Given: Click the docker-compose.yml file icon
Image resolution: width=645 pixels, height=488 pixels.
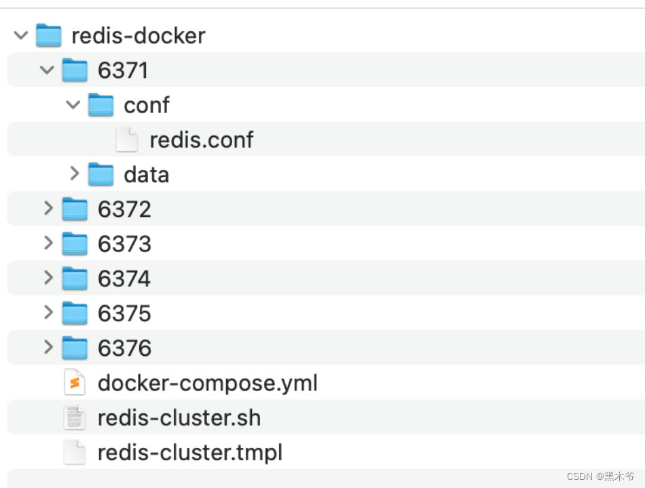Looking at the screenshot, I should click(x=75, y=383).
